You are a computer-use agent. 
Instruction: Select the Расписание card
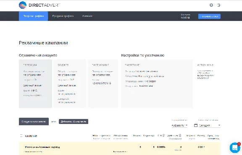click(103, 84)
